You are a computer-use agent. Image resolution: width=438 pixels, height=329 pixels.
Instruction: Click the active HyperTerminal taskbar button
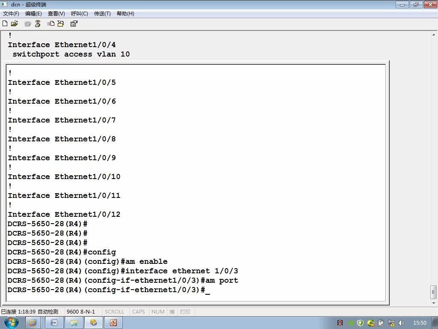pyautogui.click(x=94, y=323)
